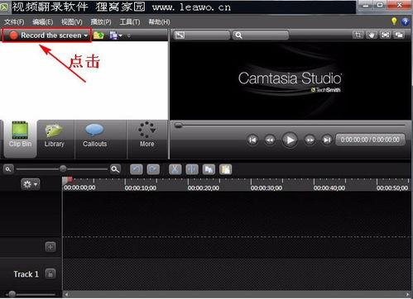Viewport: 413px width, 299px height.
Task: Click the light bulb tips icon
Action: [394, 21]
